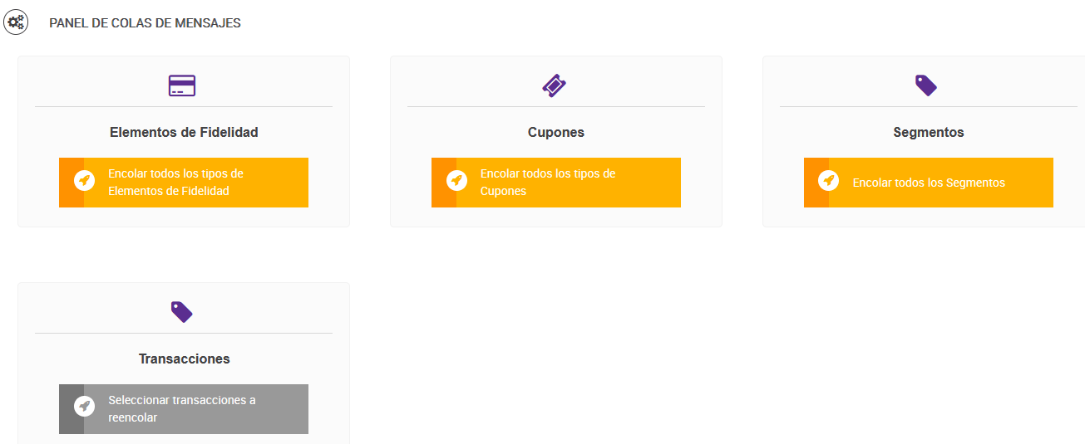Click the ticket icon above Cupones
Screen dimensions: 1085x444
tap(555, 85)
